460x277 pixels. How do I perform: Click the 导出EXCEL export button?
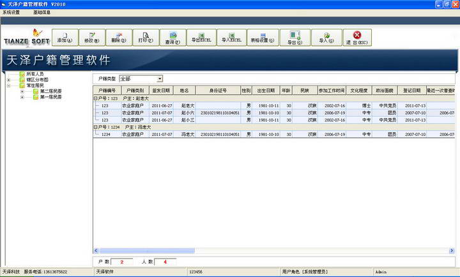pos(201,37)
